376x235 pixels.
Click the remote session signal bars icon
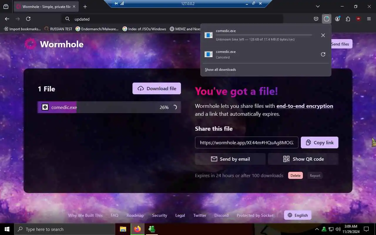(122, 4)
